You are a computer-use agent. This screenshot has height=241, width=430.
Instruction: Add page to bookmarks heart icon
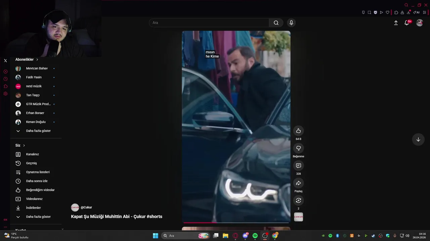[x=387, y=12]
